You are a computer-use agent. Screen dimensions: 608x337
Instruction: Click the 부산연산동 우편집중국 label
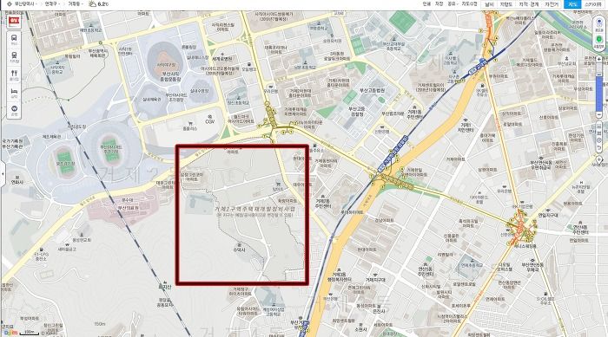[541, 165]
